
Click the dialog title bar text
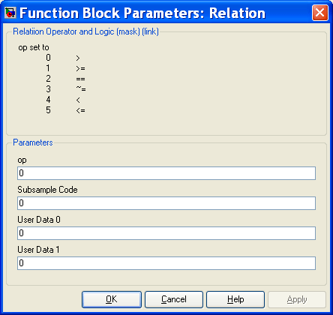pos(142,13)
